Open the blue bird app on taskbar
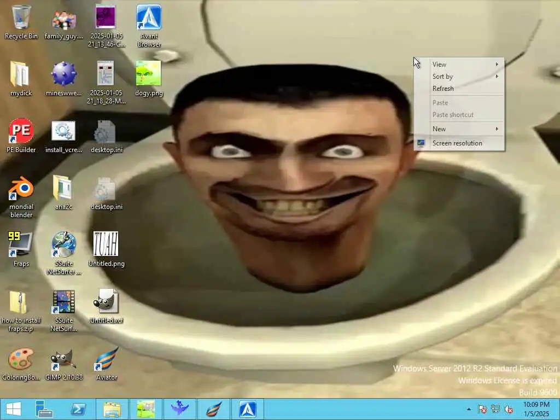Image resolution: width=560 pixels, height=420 pixels. pos(179,409)
